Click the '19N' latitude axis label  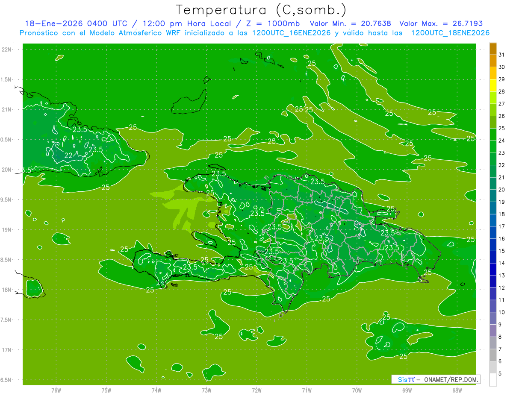pyautogui.click(x=7, y=230)
